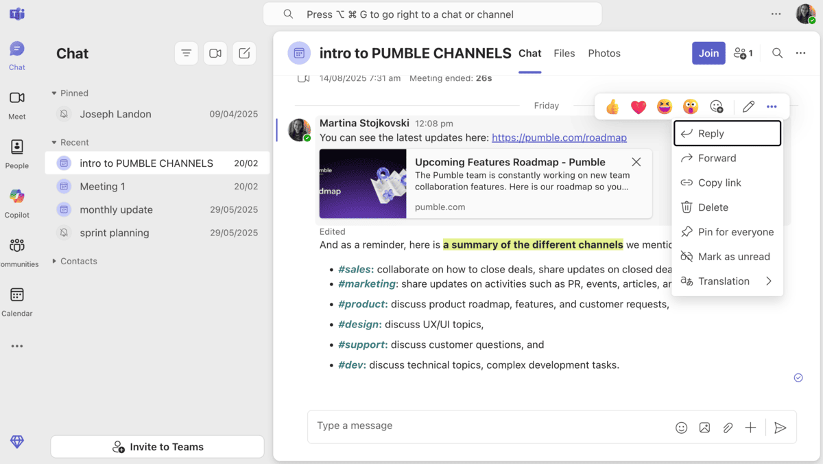Dismiss the Upcoming Features Roadmap link preview
823x464 pixels.
636,162
